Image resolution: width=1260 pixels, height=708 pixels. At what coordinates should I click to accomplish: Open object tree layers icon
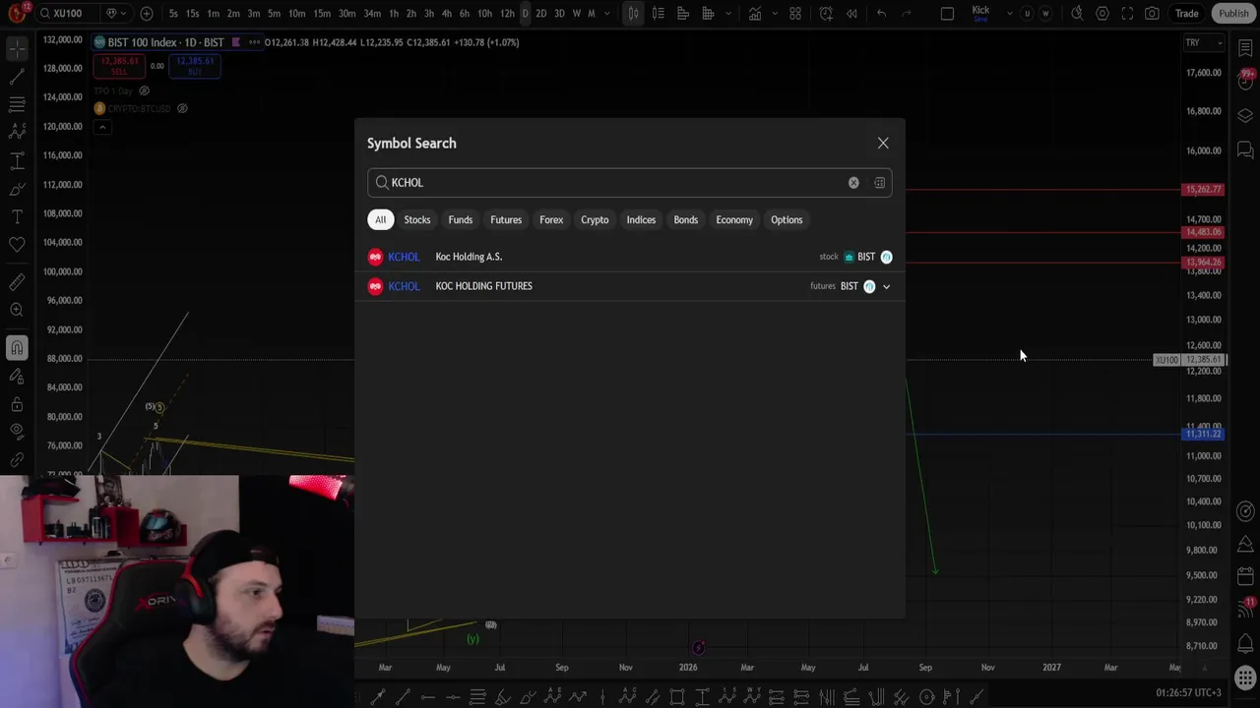(x=1245, y=115)
